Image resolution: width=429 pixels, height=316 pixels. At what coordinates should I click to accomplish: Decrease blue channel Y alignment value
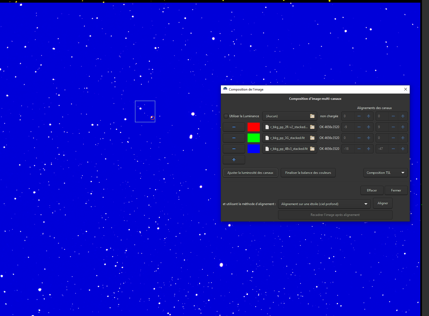pyautogui.click(x=393, y=149)
